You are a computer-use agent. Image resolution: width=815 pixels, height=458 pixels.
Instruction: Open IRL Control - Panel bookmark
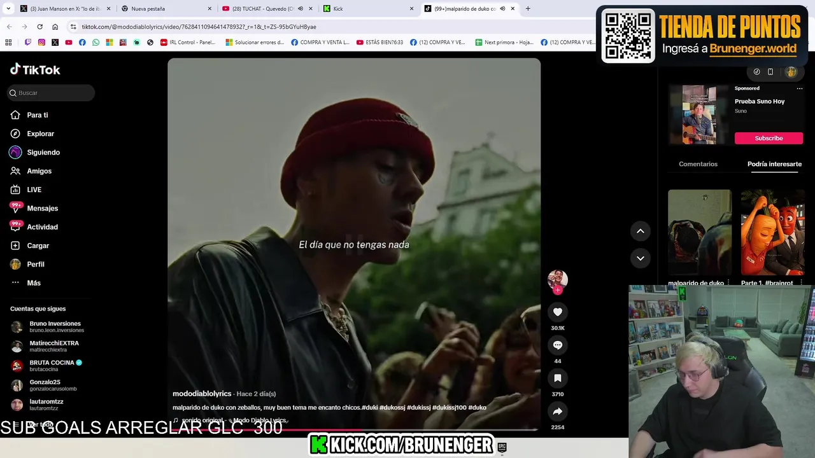(x=188, y=43)
